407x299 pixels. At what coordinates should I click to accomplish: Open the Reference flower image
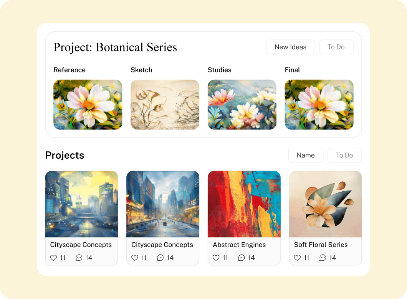point(88,105)
